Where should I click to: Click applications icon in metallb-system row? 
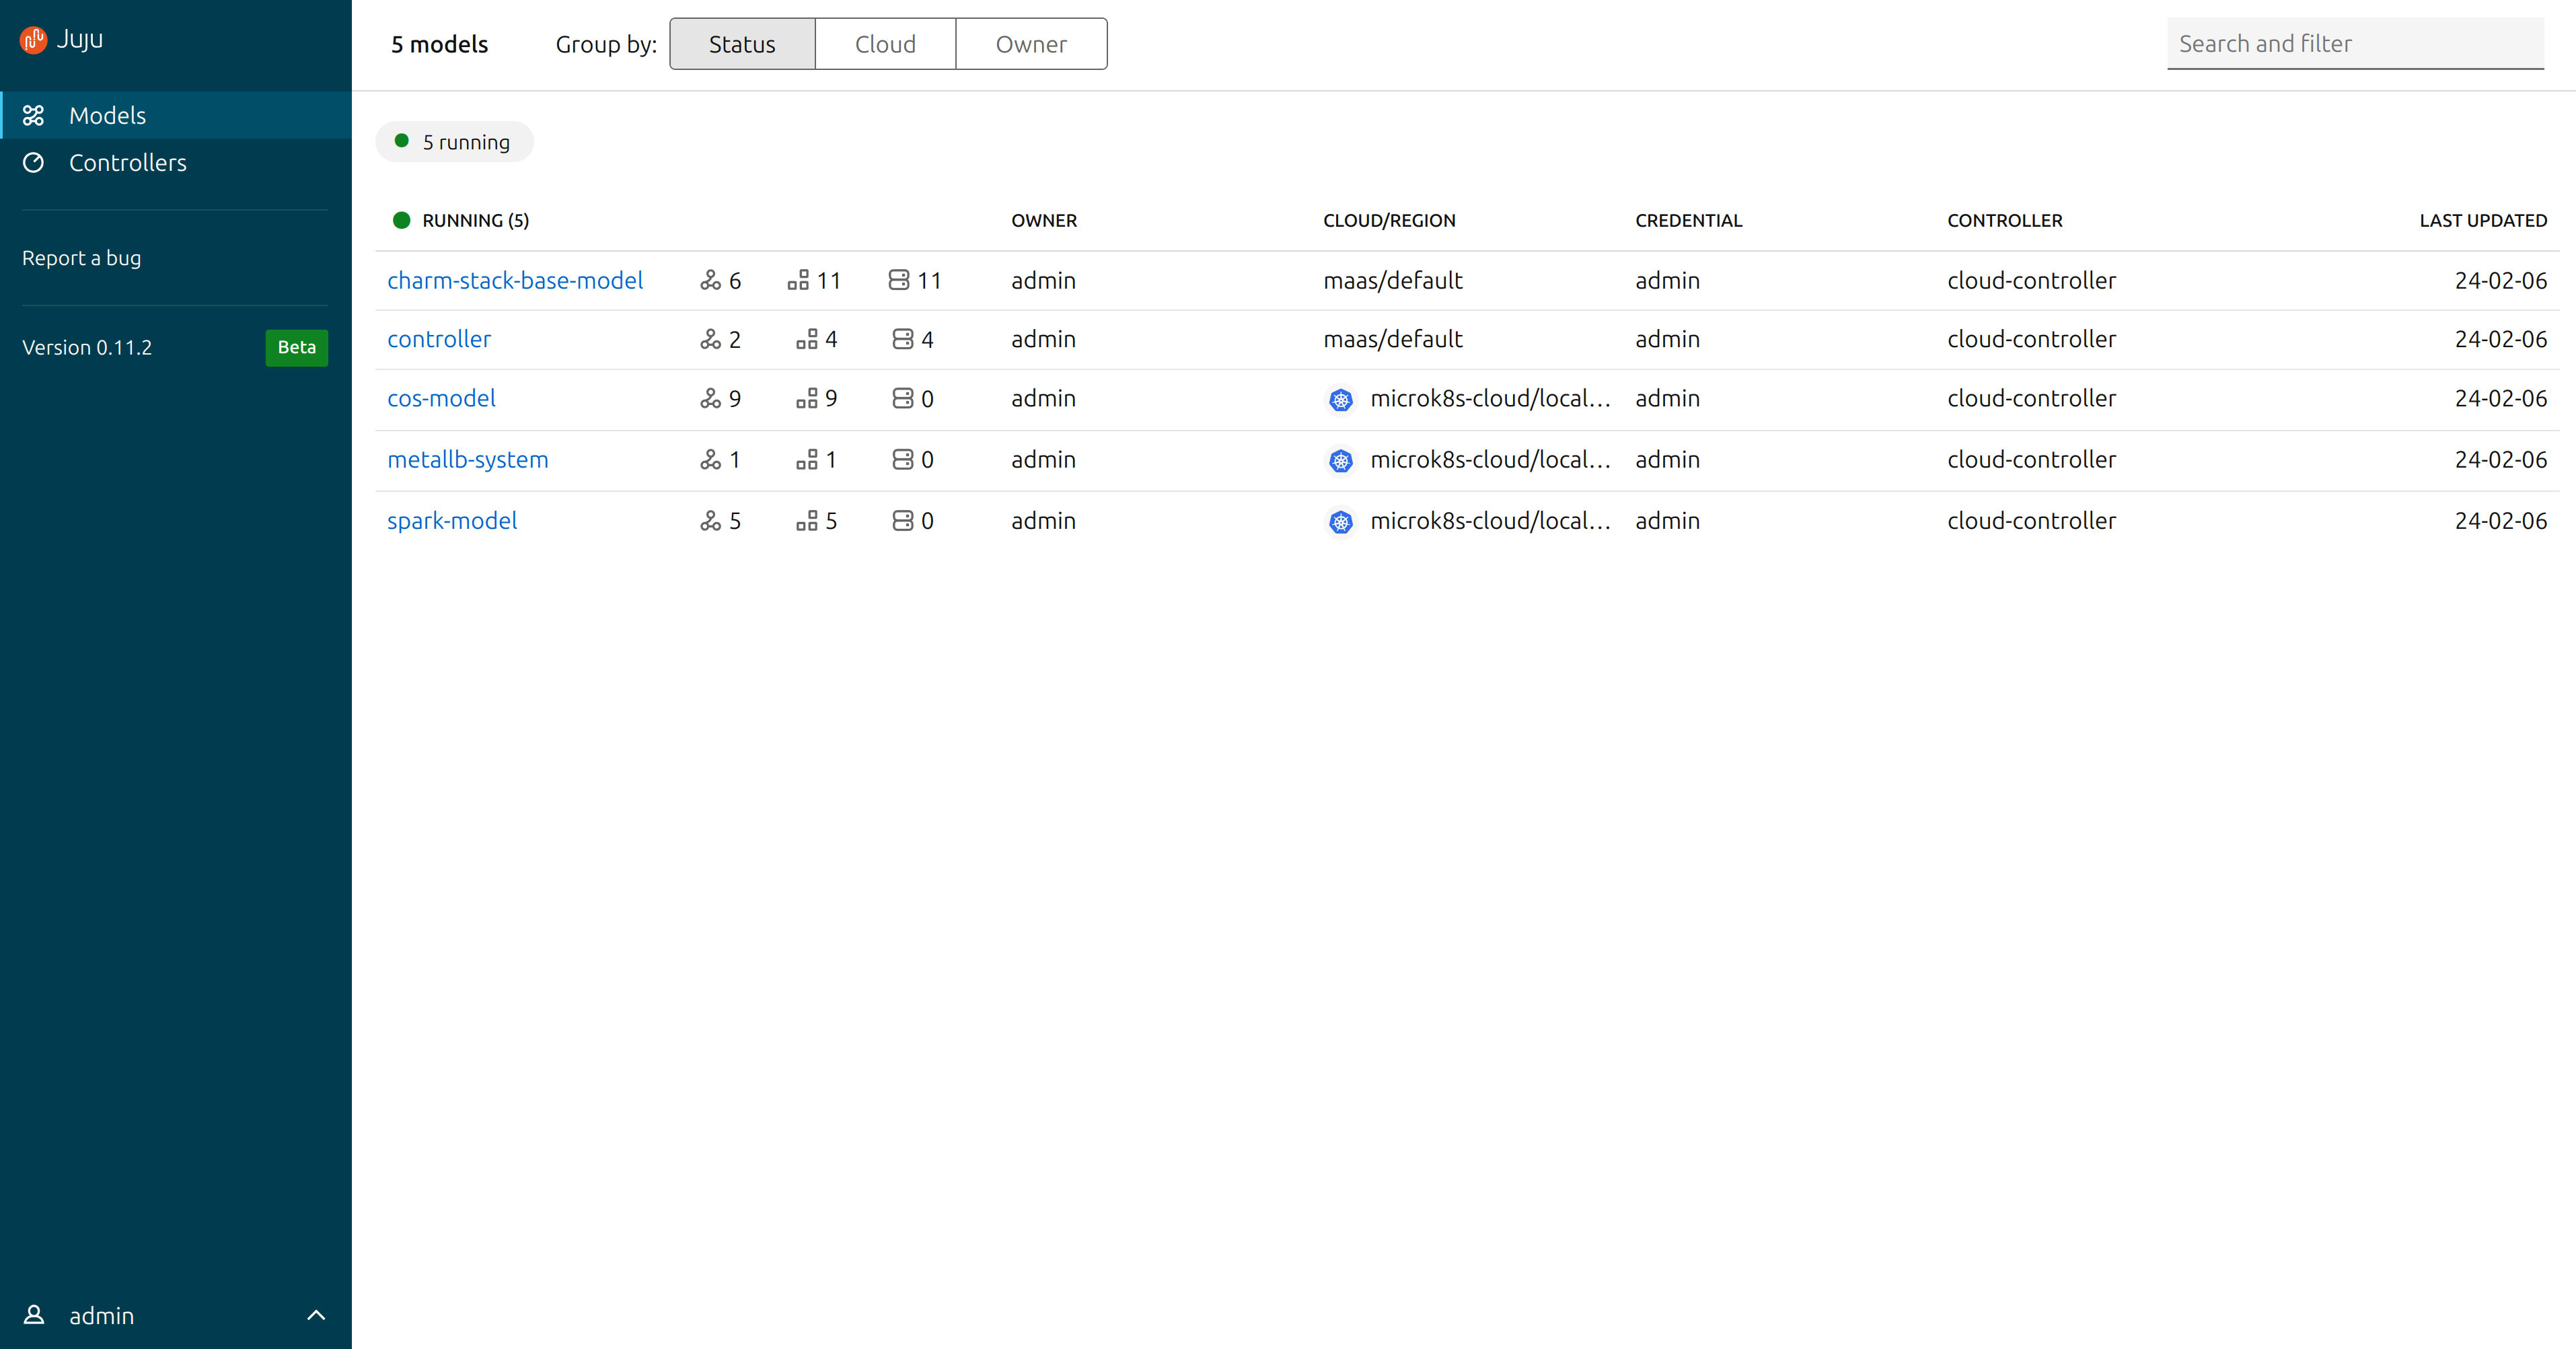click(710, 459)
